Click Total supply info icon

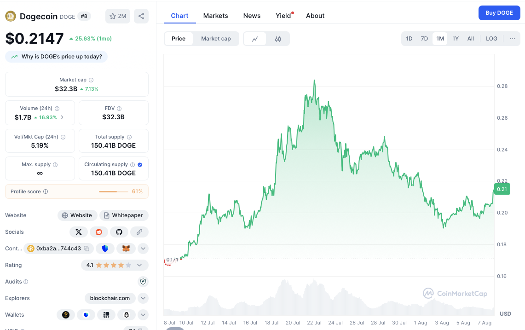pyautogui.click(x=129, y=137)
